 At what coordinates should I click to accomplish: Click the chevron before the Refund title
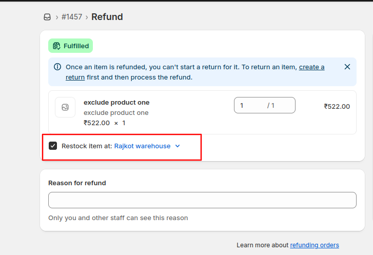(87, 17)
